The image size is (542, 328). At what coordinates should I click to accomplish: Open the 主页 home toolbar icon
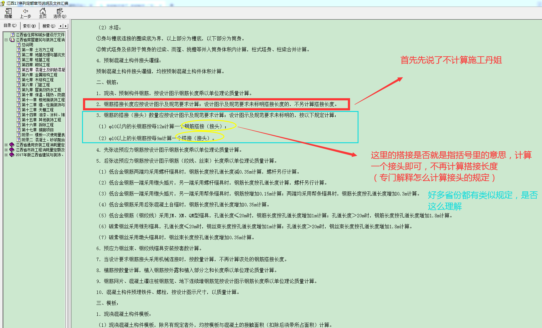(x=43, y=13)
